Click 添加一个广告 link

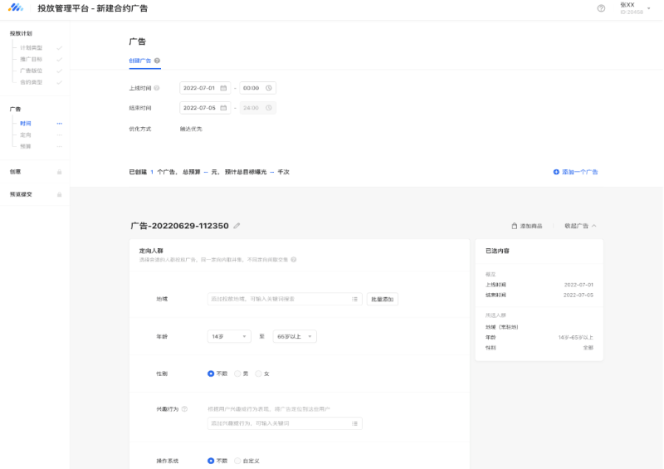[x=575, y=172]
